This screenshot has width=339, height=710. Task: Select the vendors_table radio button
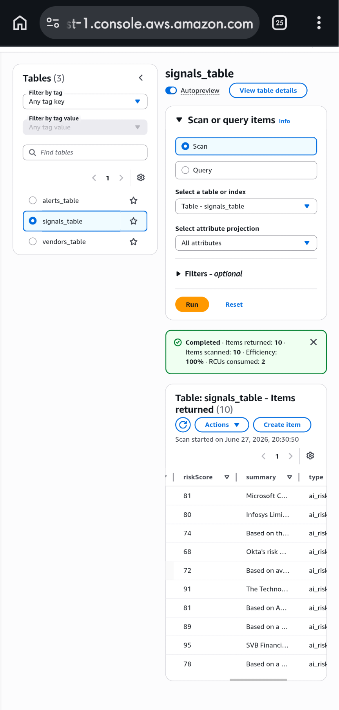click(x=33, y=242)
